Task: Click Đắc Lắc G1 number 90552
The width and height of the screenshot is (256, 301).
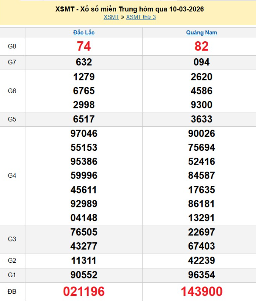Action: [84, 275]
